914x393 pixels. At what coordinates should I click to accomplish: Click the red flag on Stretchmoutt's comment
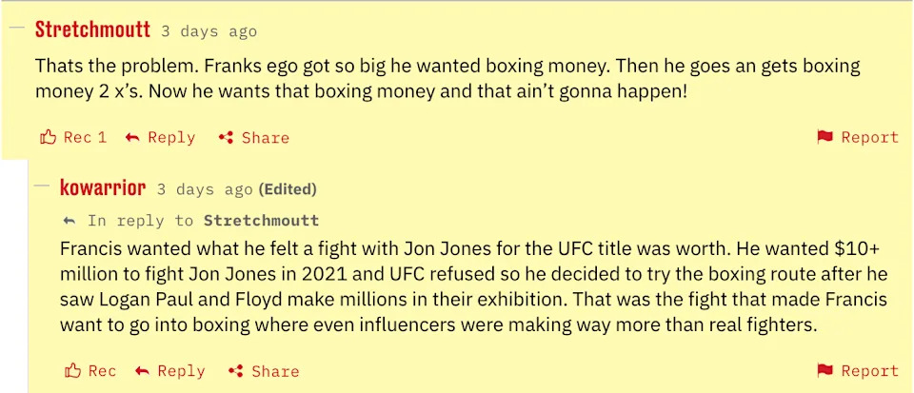825,137
